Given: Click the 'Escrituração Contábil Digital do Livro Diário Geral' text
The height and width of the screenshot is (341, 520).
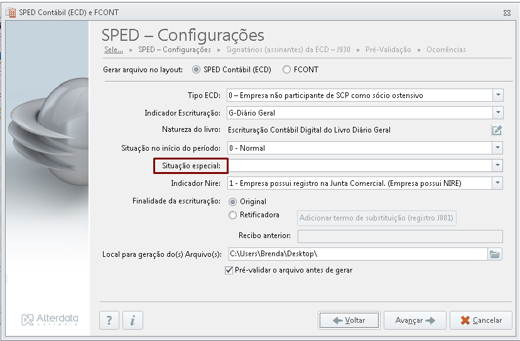Looking at the screenshot, I should coord(309,130).
